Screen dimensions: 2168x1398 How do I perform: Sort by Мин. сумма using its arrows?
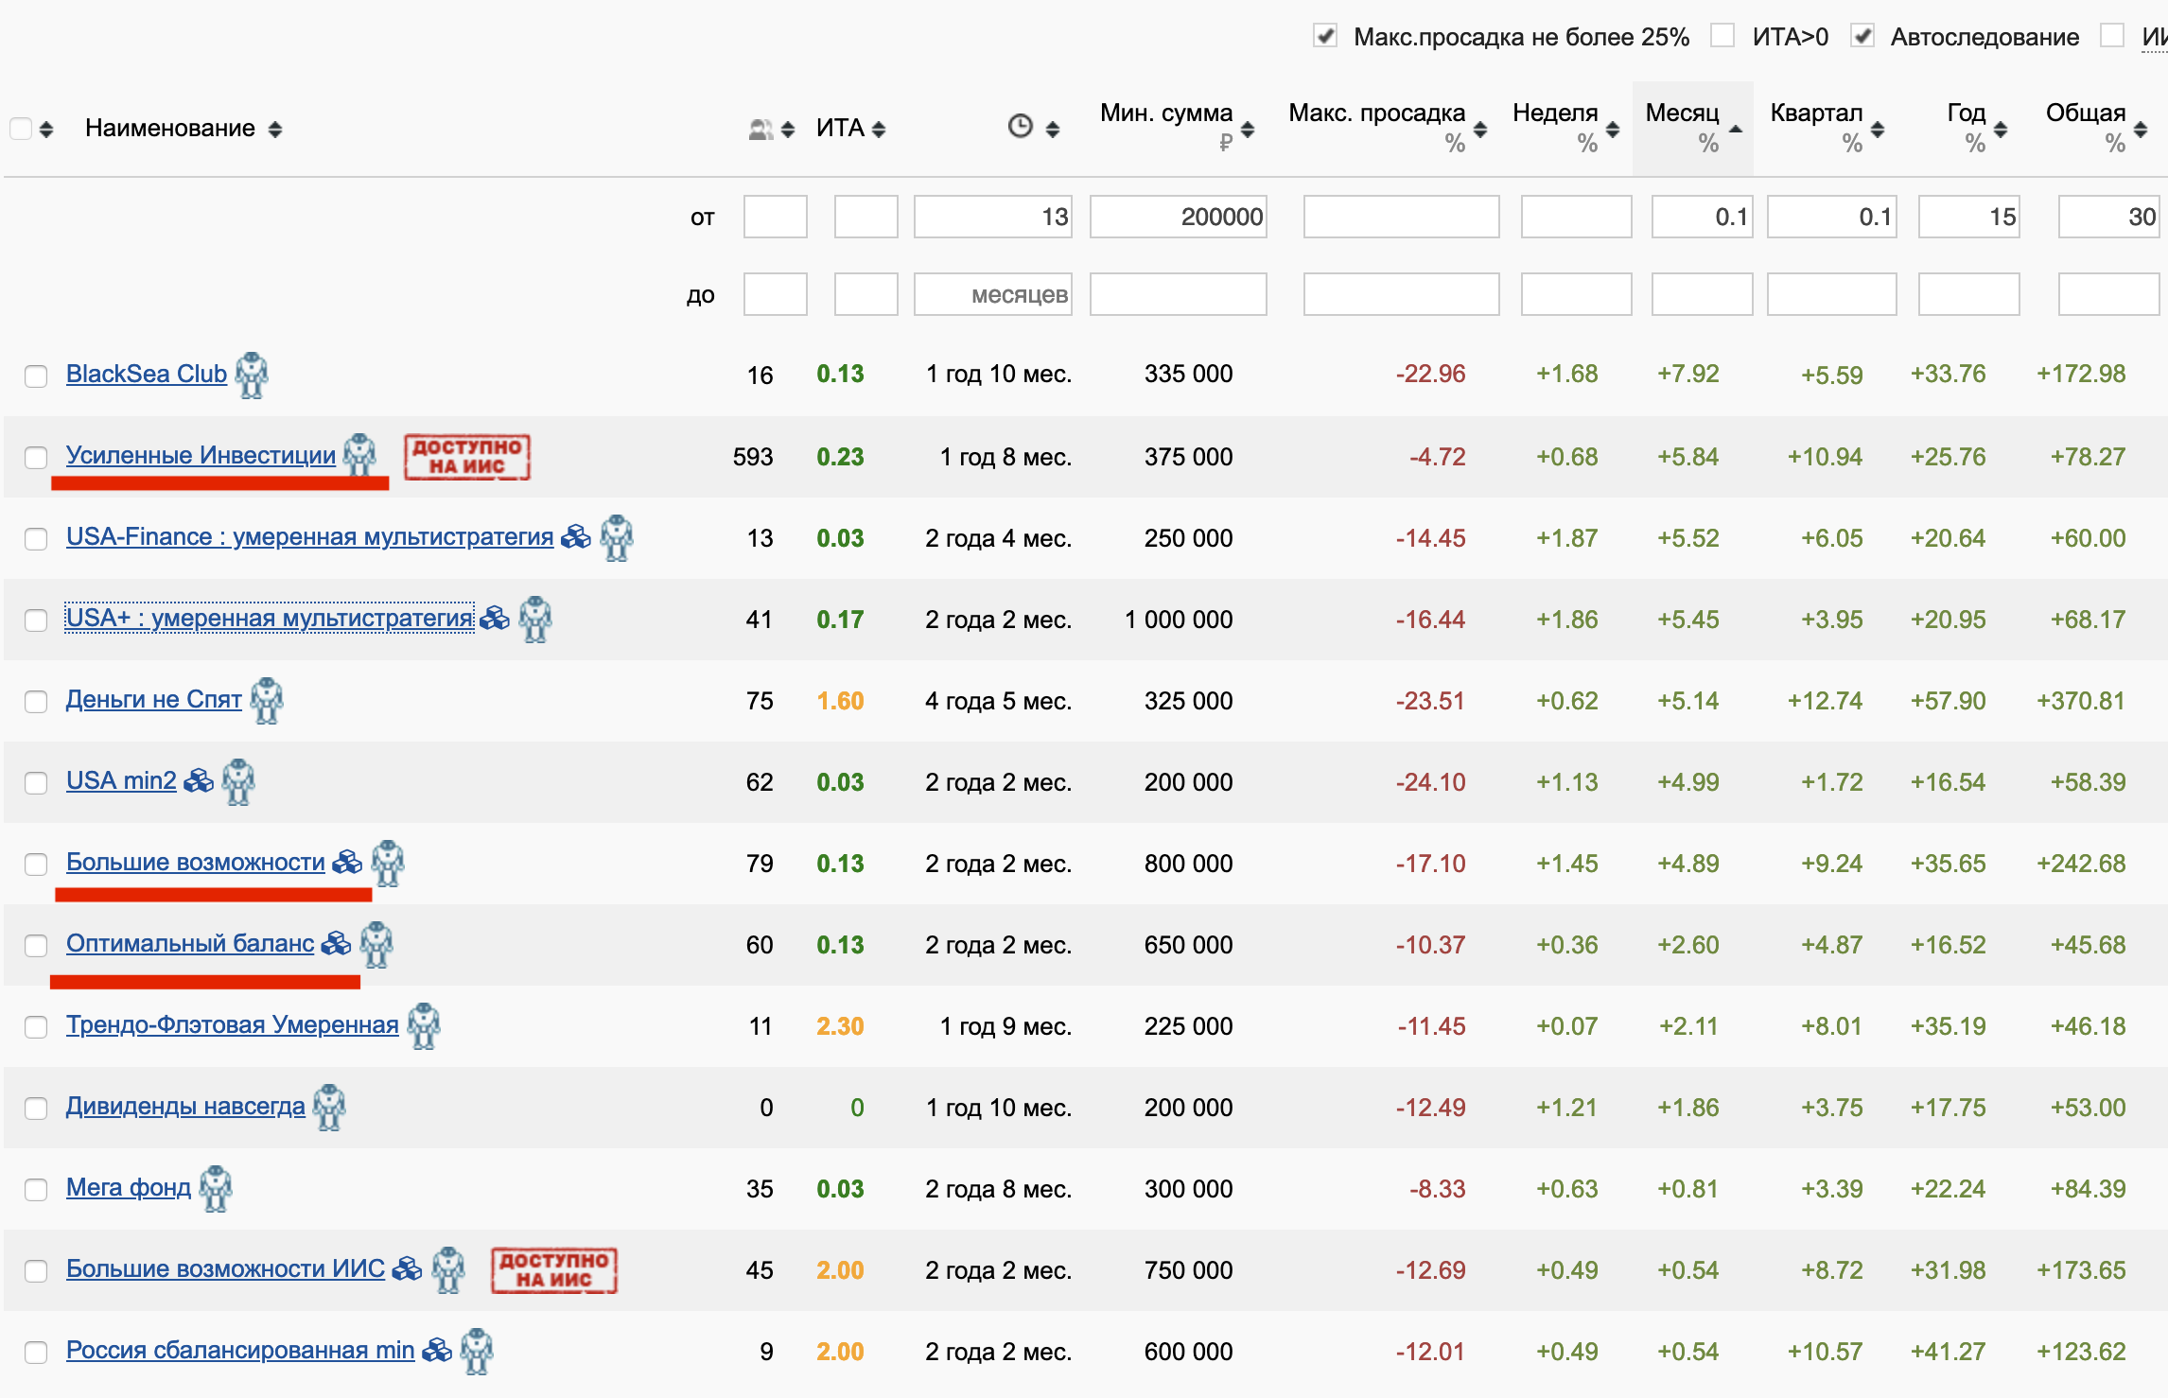(1248, 130)
